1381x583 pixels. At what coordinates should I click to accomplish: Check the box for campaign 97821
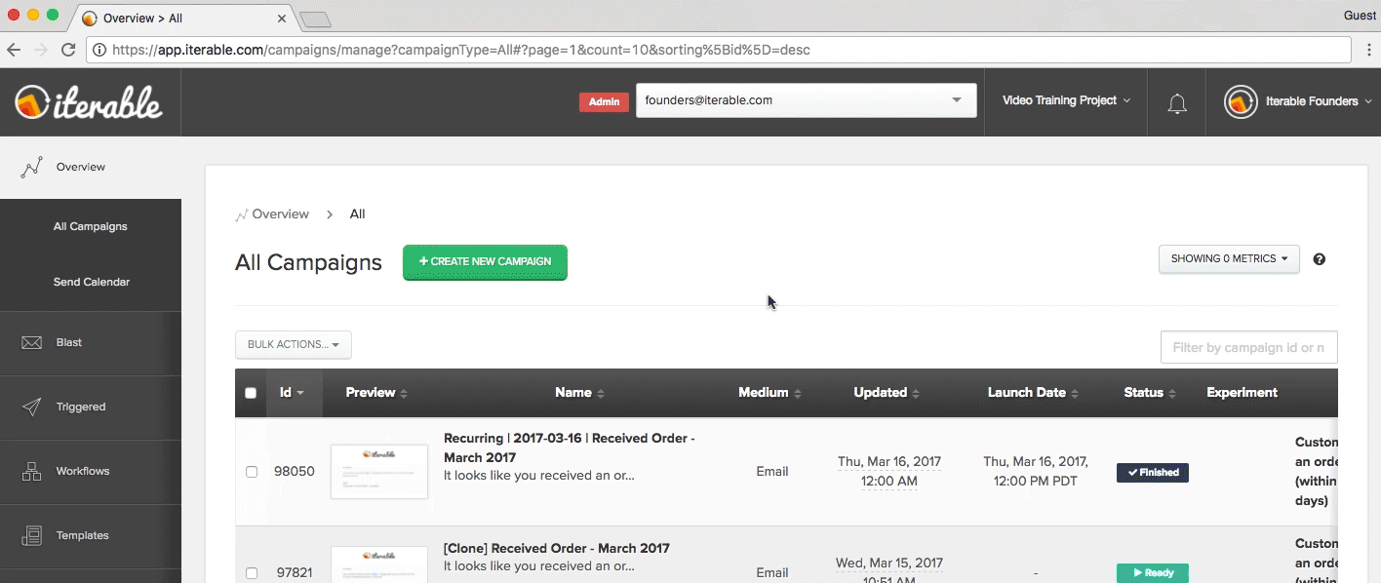251,573
